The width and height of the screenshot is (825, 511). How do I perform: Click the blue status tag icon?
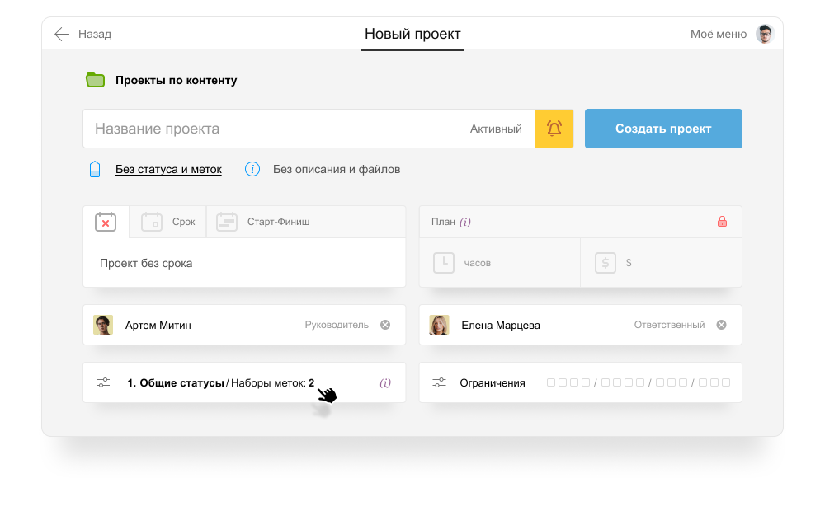coord(95,169)
